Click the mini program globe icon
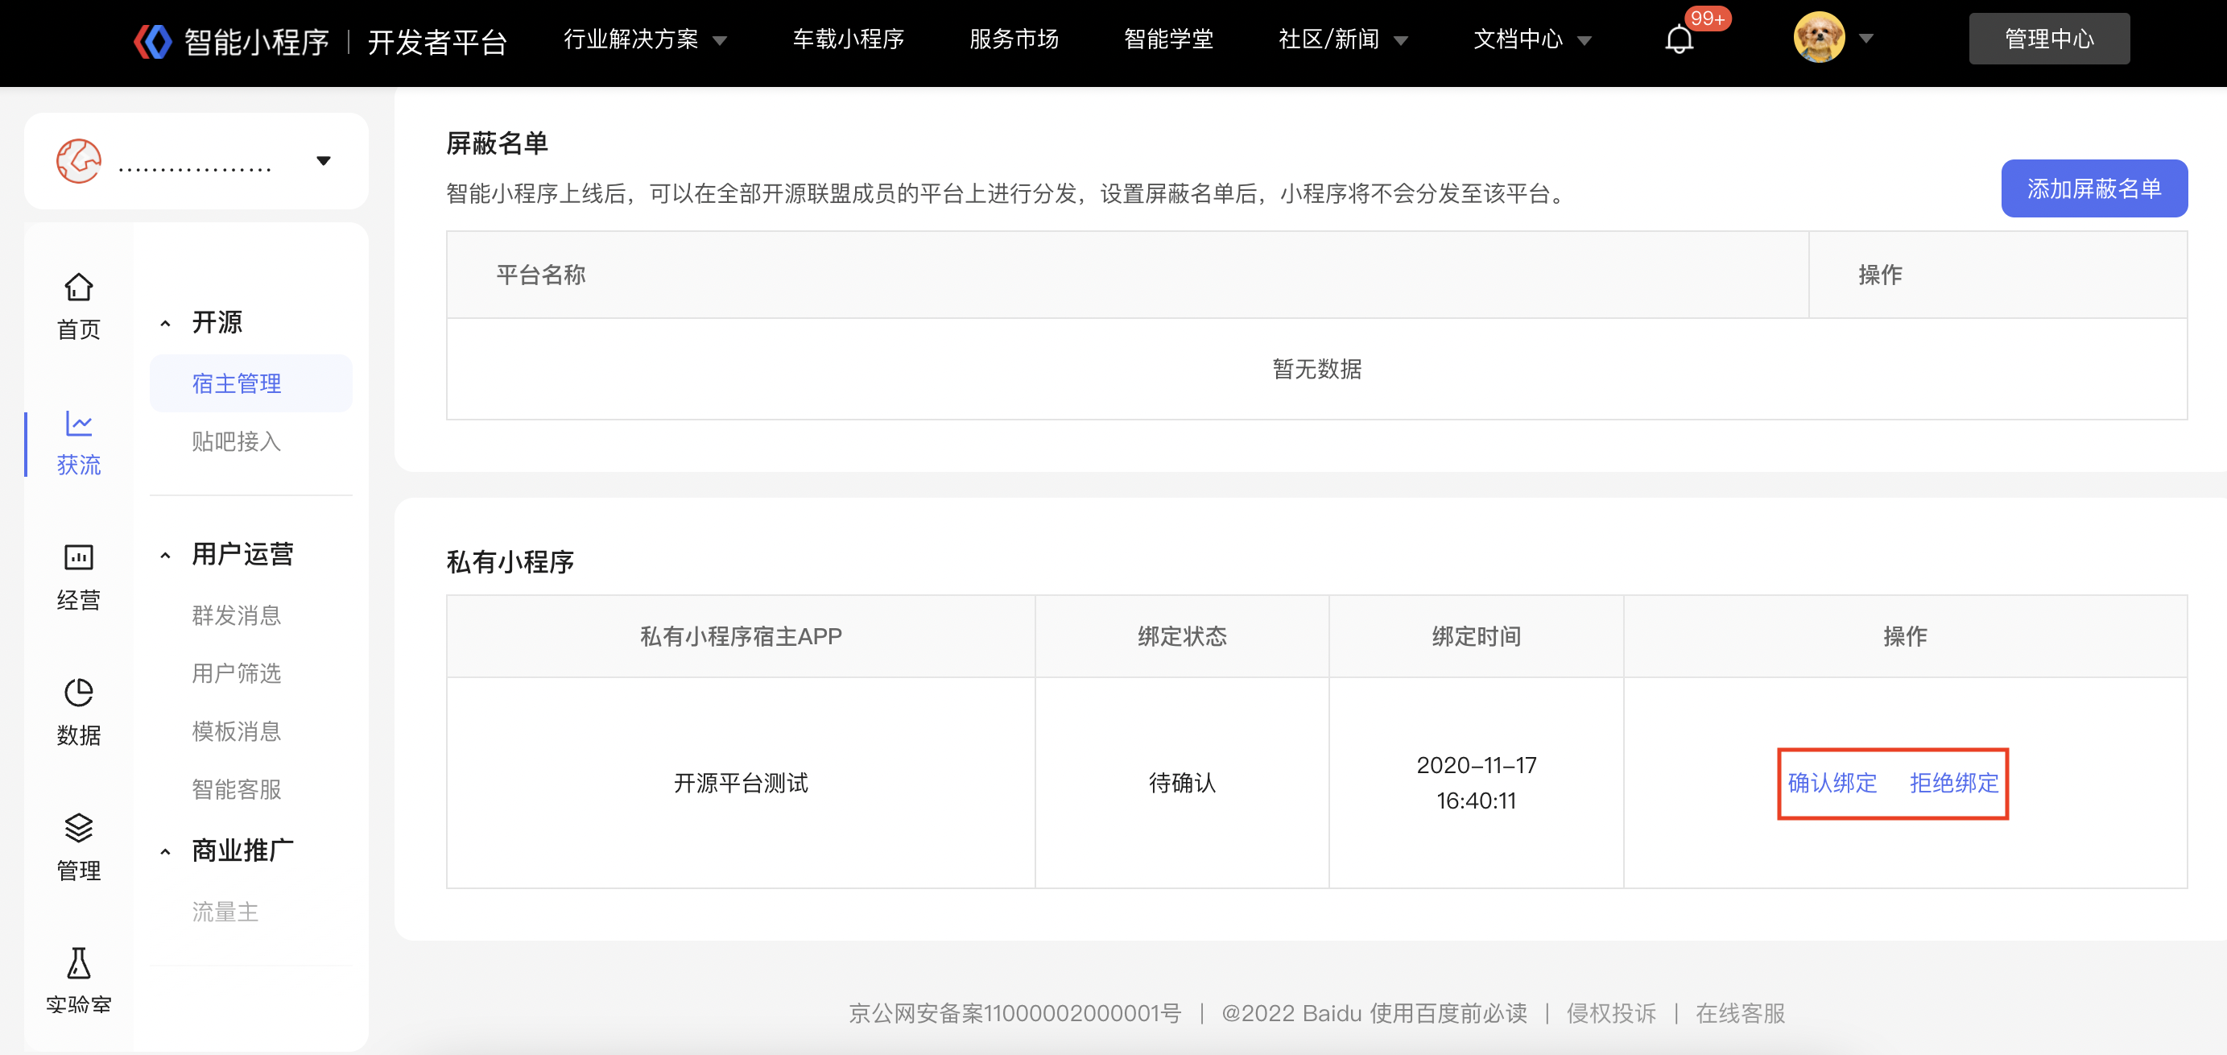The width and height of the screenshot is (2227, 1055). pos(79,161)
